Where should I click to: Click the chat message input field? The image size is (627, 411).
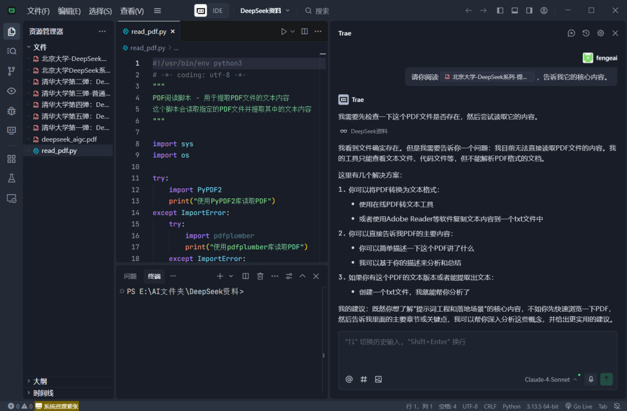click(x=477, y=349)
